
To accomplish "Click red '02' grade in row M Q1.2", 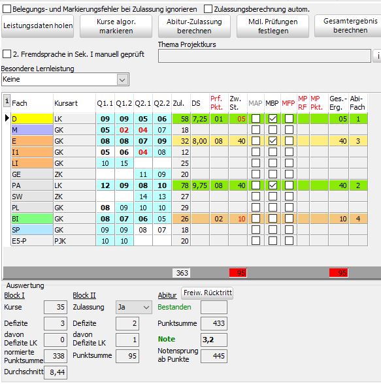I will point(124,130).
